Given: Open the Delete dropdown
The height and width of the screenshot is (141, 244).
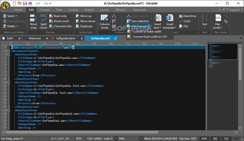Looking at the screenshot, I should click(11, 26).
